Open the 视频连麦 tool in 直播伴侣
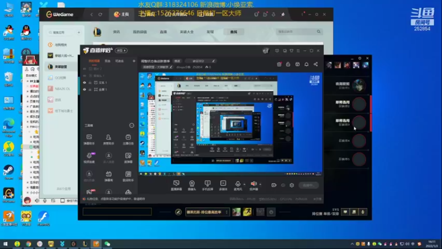Viewport: 442px width, 249px height. pos(89,158)
